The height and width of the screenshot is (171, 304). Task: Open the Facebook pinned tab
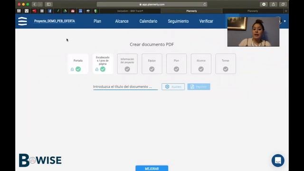49,11
